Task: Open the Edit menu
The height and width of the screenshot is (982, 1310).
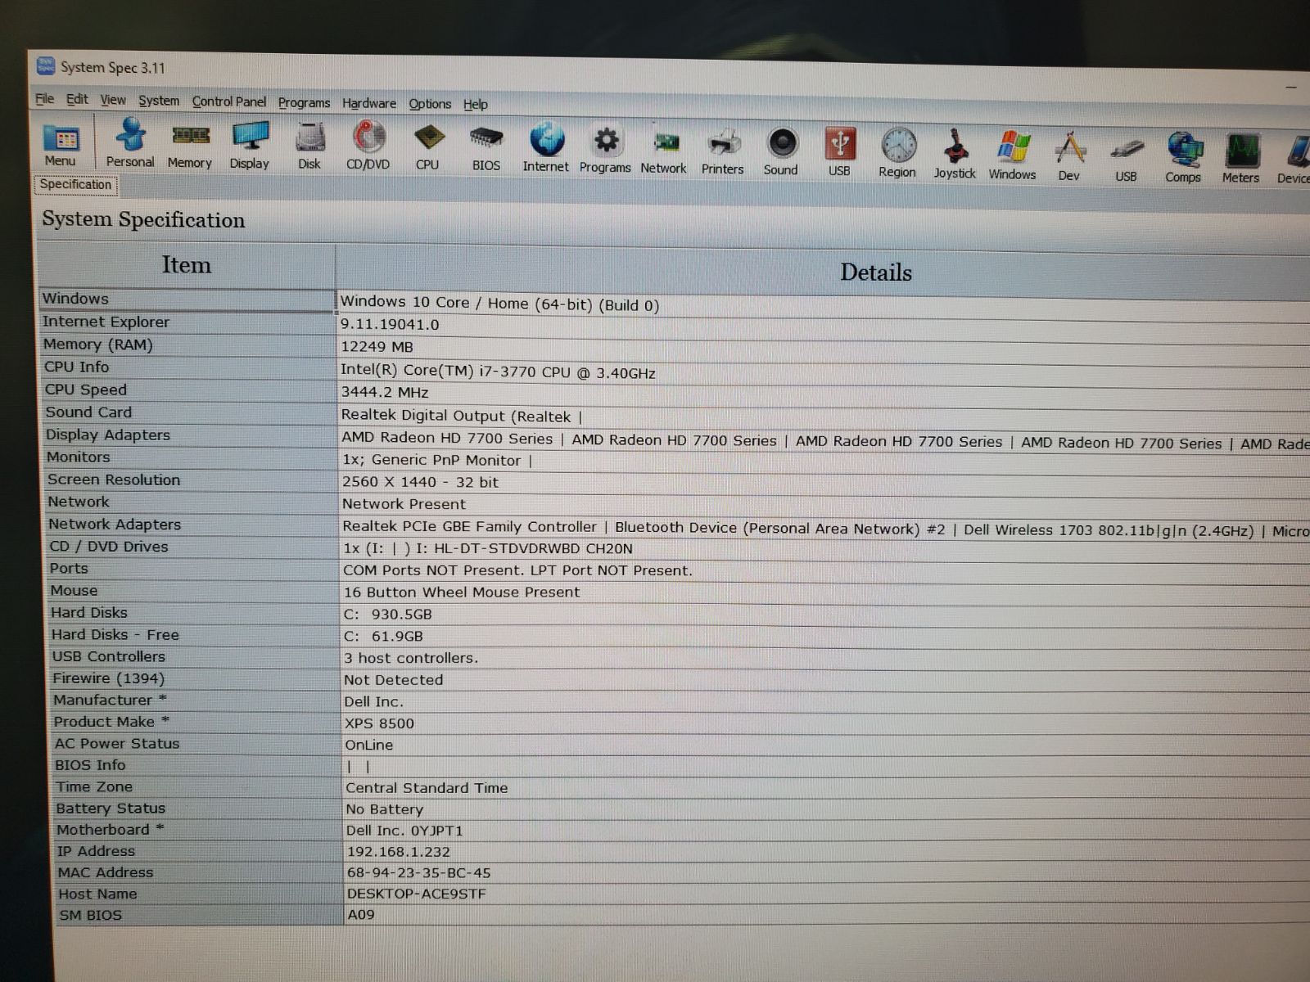Action: 77,99
